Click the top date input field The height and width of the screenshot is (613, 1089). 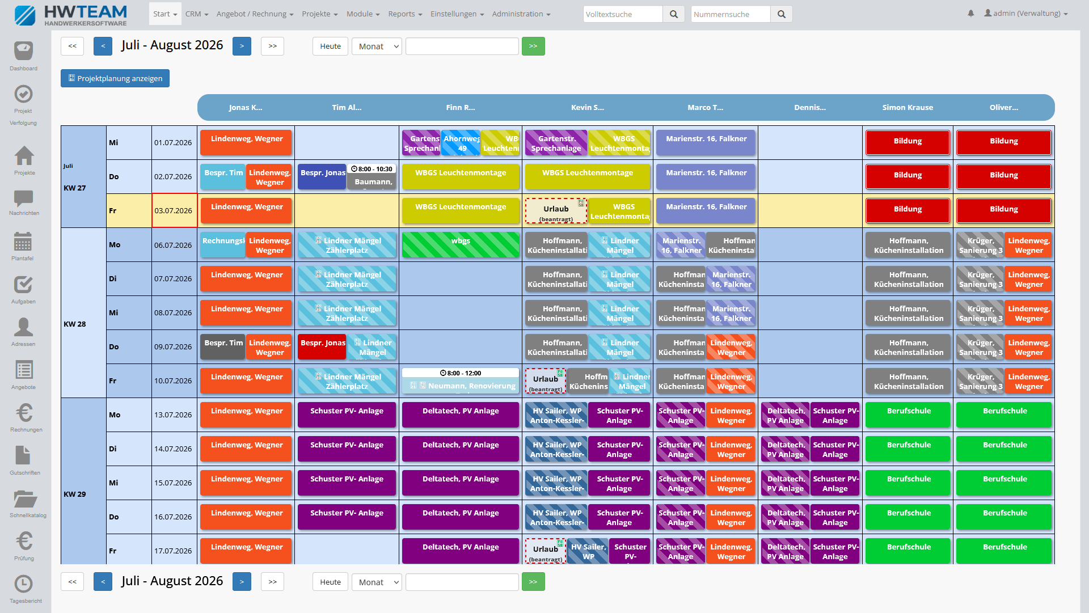[x=462, y=46]
